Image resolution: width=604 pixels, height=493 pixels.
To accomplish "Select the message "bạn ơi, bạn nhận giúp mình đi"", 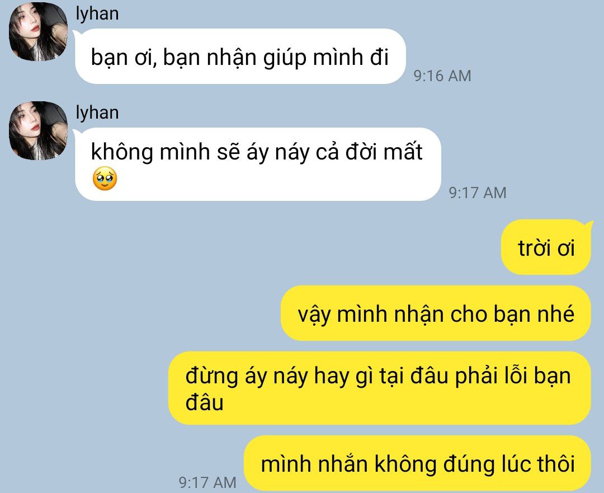I will coord(240,57).
